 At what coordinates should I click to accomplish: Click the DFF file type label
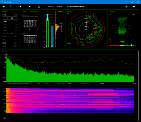(16, 40)
